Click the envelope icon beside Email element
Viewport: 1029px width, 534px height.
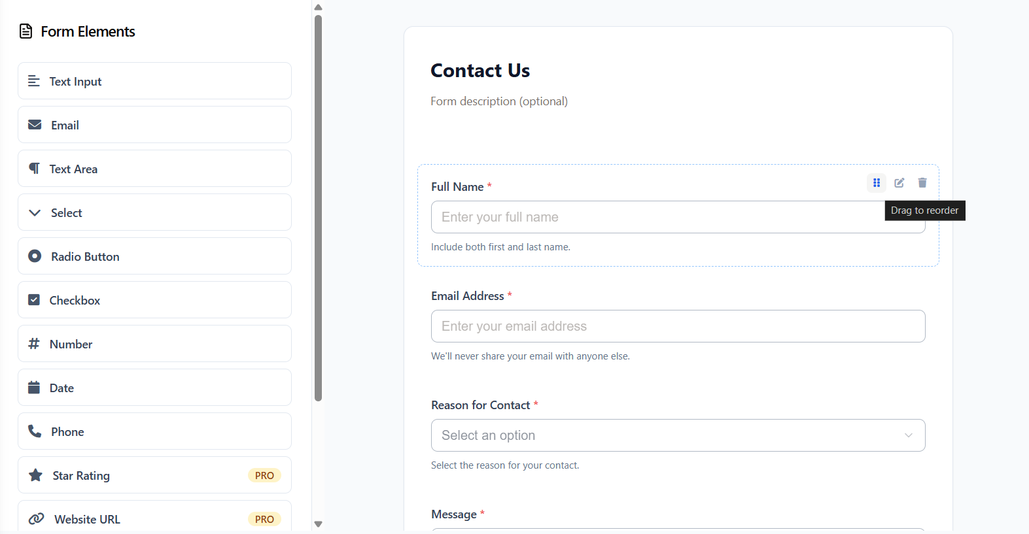34,124
